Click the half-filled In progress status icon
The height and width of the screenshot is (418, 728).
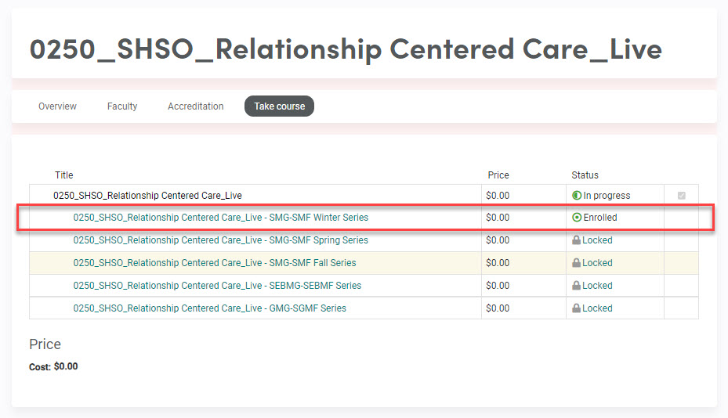[577, 196]
